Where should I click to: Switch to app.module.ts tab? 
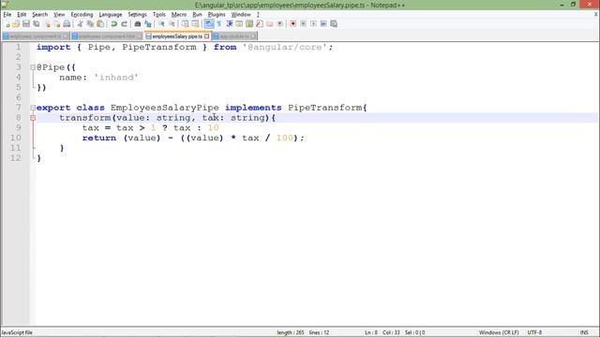coord(234,37)
